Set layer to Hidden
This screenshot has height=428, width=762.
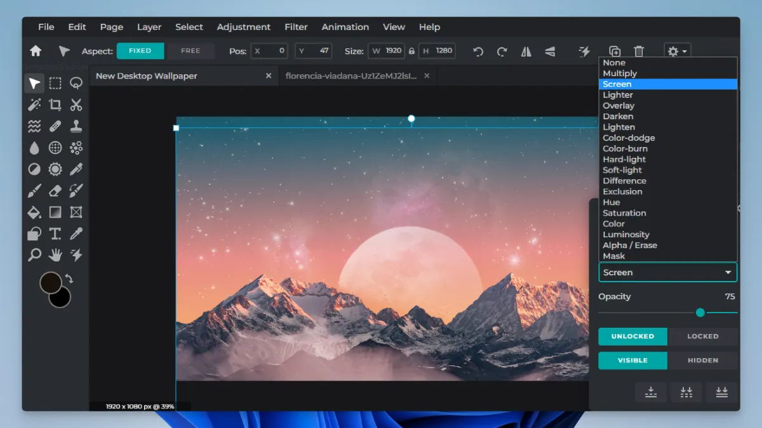pyautogui.click(x=702, y=360)
